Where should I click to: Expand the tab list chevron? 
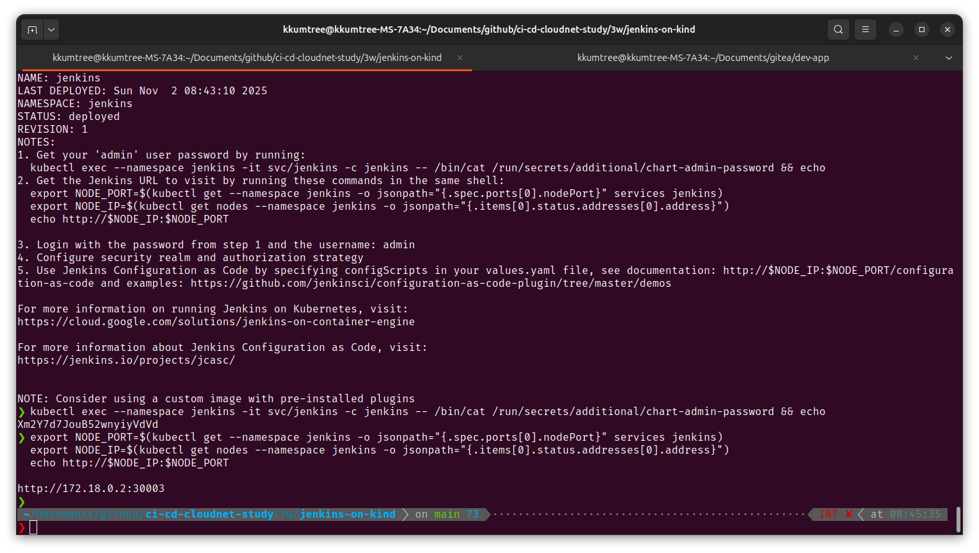[949, 58]
